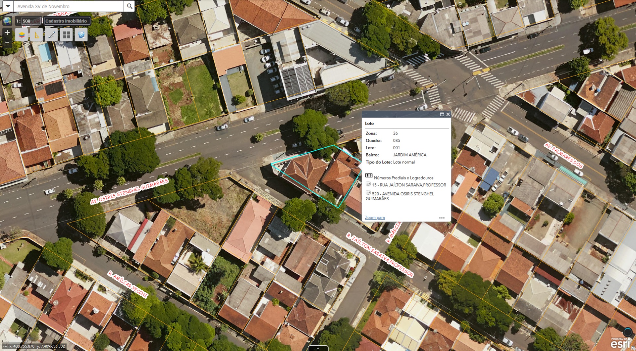Close the Lote info popup
The width and height of the screenshot is (636, 351).
(448, 114)
